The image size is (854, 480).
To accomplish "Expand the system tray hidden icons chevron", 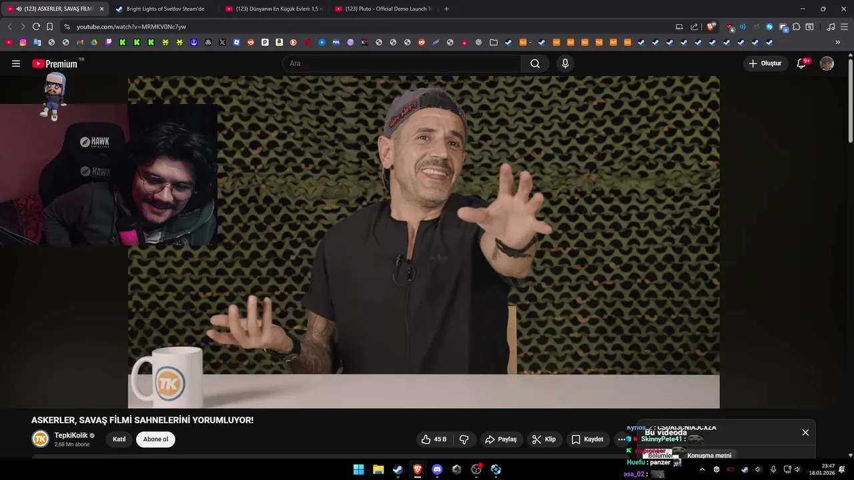I will tap(702, 469).
